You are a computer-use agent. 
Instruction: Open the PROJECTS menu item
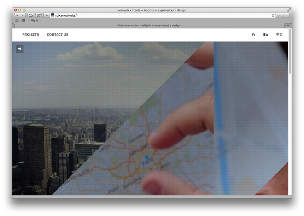pyautogui.click(x=31, y=34)
